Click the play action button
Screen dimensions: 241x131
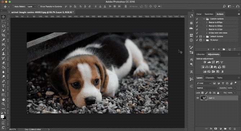(x=219, y=49)
